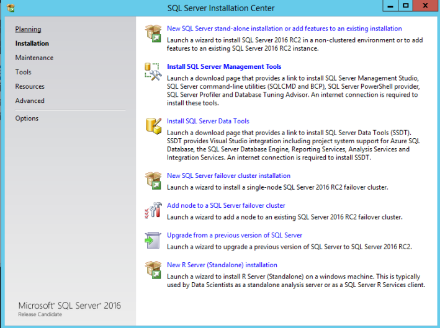
Task: Click the failover cluster installation box icon
Action: pyautogui.click(x=153, y=180)
